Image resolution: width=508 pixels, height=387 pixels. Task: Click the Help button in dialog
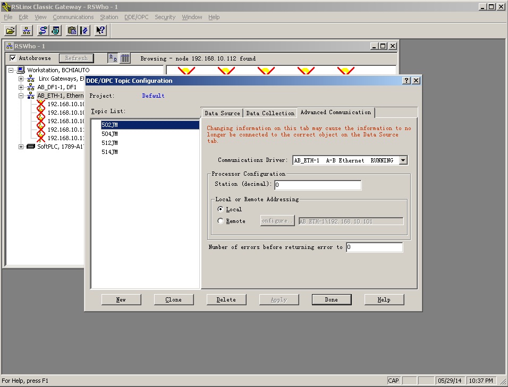click(384, 299)
